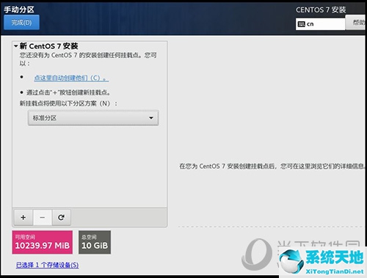This screenshot has width=367, height=278.
Task: Click the reload storage configuration icon
Action: (61, 217)
